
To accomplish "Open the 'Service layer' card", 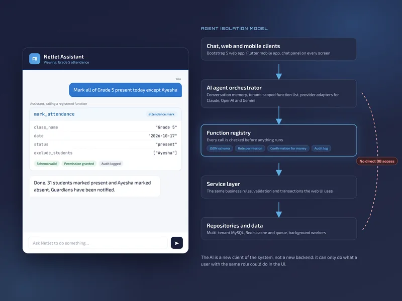I will point(279,187).
